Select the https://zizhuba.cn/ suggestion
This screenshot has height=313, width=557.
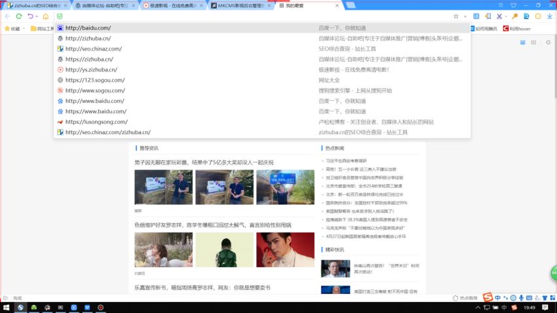262,60
